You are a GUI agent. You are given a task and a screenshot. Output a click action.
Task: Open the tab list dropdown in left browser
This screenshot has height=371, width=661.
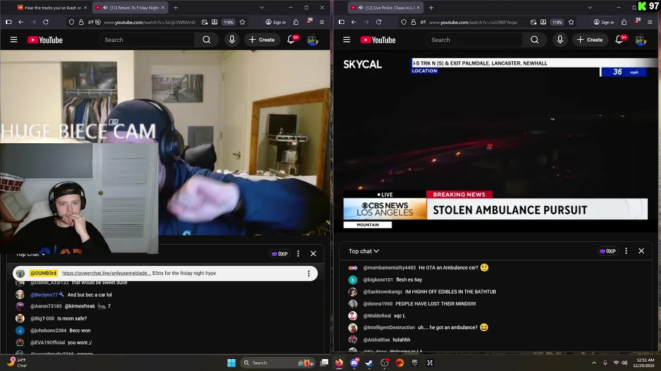[x=262, y=8]
